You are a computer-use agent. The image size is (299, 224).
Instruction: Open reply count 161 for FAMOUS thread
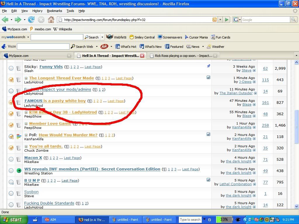tap(265, 102)
